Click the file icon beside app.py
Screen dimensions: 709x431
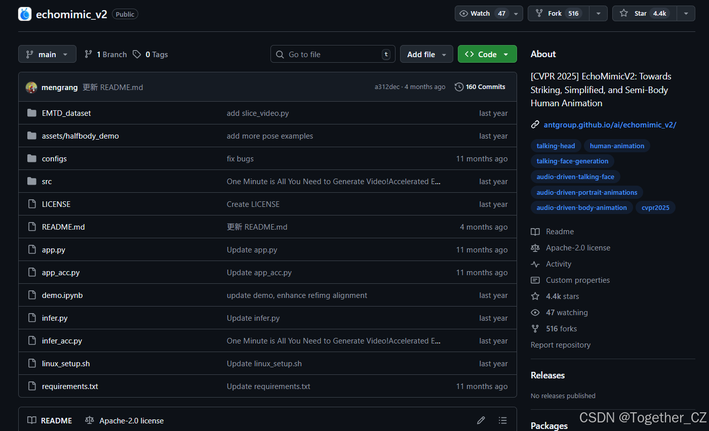(32, 249)
